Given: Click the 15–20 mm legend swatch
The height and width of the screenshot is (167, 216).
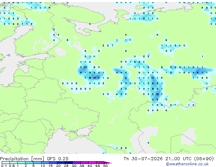Looking at the screenshot, I should point(53,163).
